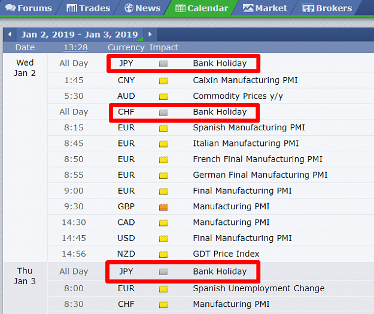This screenshot has height=314, width=374.
Task: Open GDT Price Index event
Action: (226, 254)
